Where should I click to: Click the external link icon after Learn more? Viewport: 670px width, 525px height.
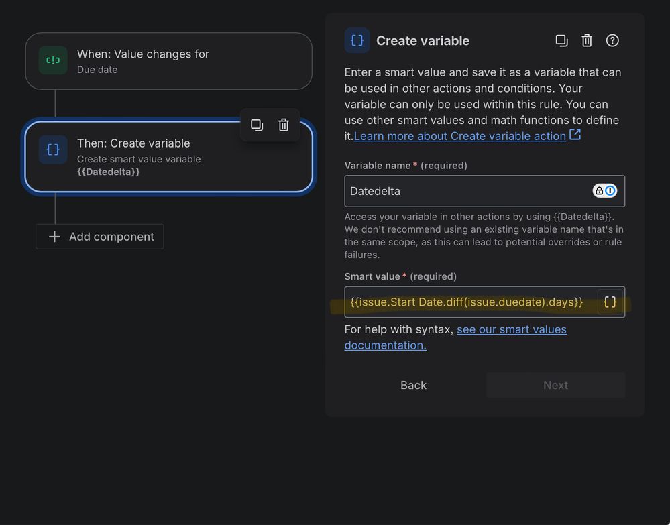point(575,135)
